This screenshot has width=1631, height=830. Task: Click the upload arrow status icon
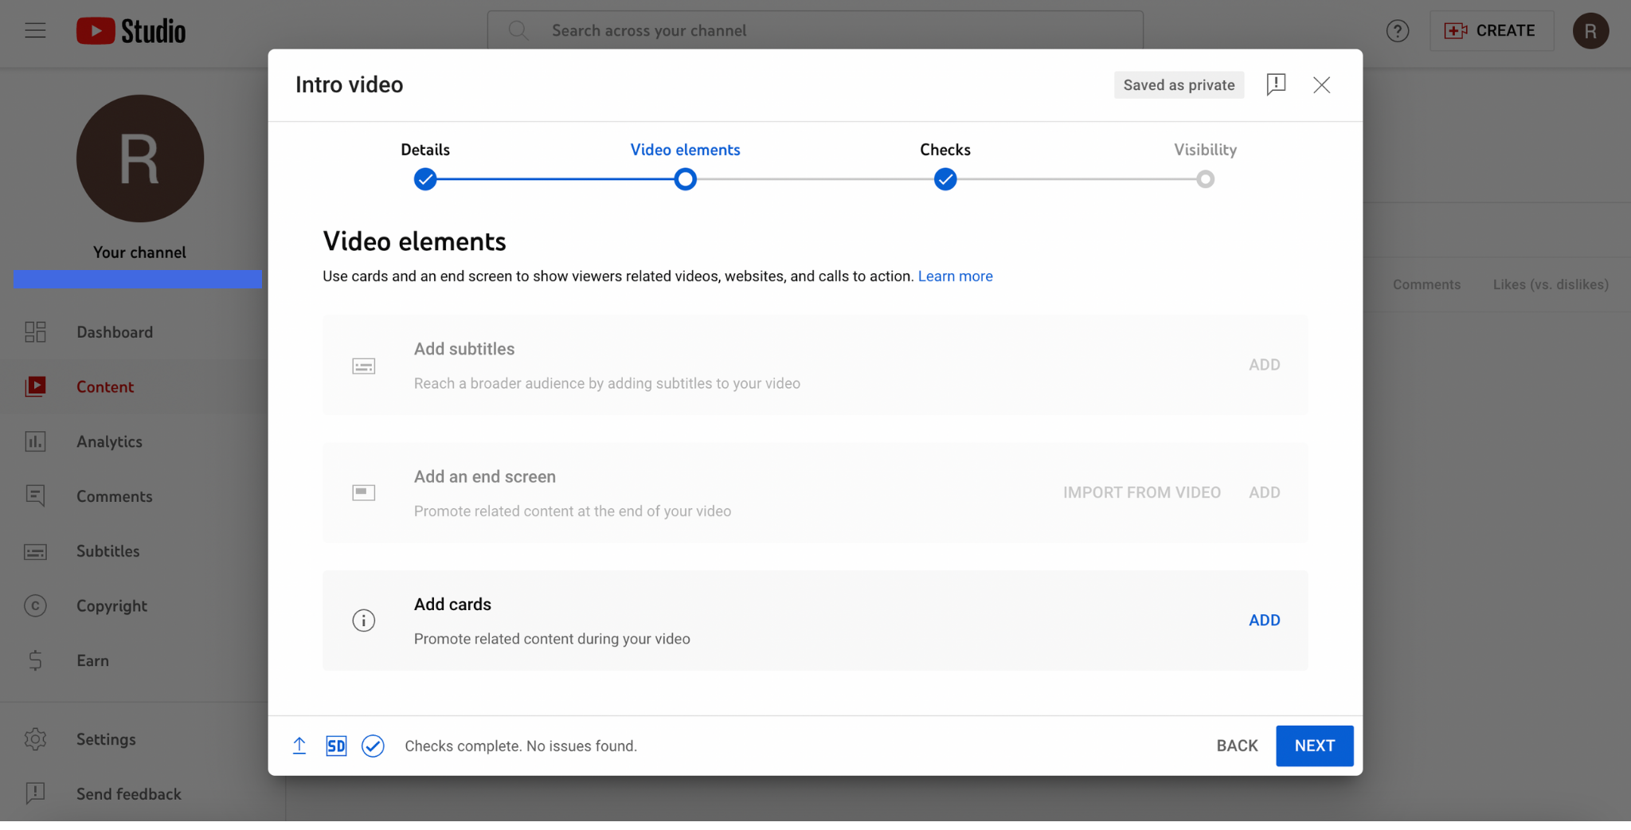pyautogui.click(x=299, y=746)
